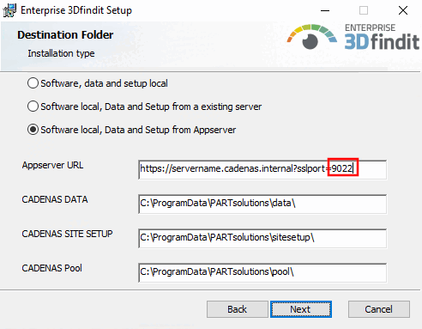The image size is (422, 329).
Task: Click the 'CADENAS Pool' label
Action: coord(51,268)
